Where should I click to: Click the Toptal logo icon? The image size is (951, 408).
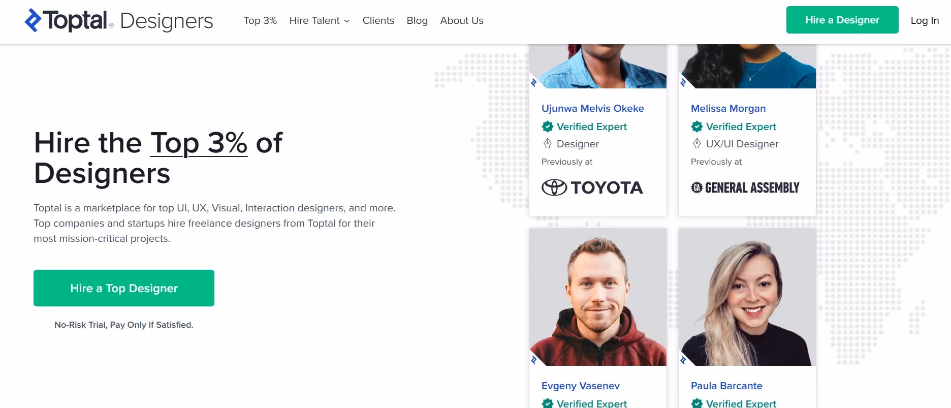coord(31,21)
